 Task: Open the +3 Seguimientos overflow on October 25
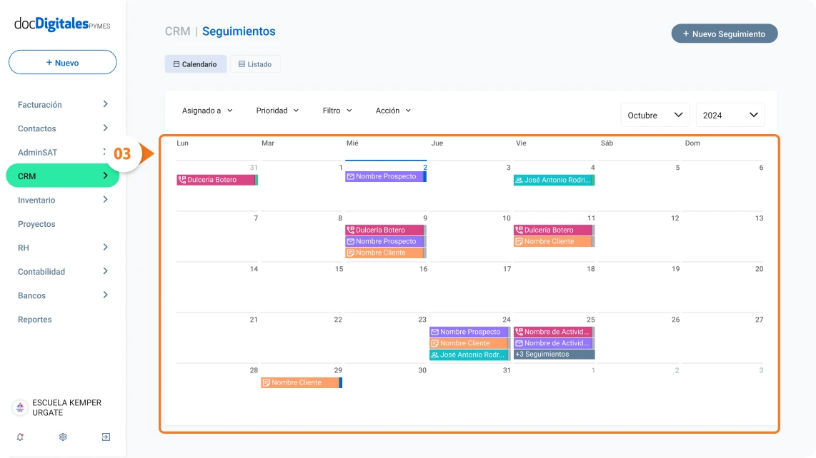(x=554, y=355)
